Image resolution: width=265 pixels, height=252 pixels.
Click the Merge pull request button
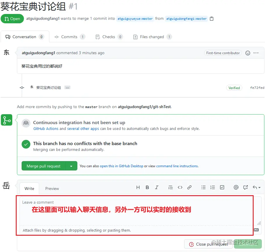pyautogui.click(x=43, y=166)
